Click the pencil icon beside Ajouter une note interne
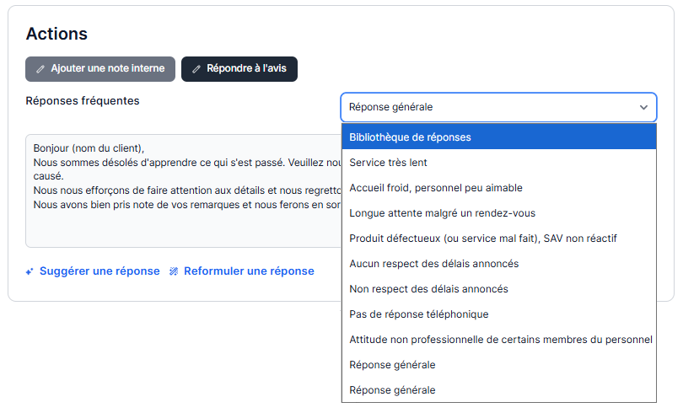The height and width of the screenshot is (413, 683). (x=40, y=69)
